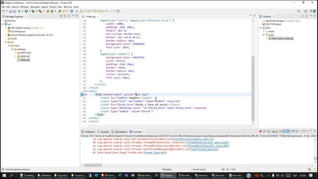318x179 pixels.
Task: Click the green Run button in toolbar
Action: click(26, 11)
